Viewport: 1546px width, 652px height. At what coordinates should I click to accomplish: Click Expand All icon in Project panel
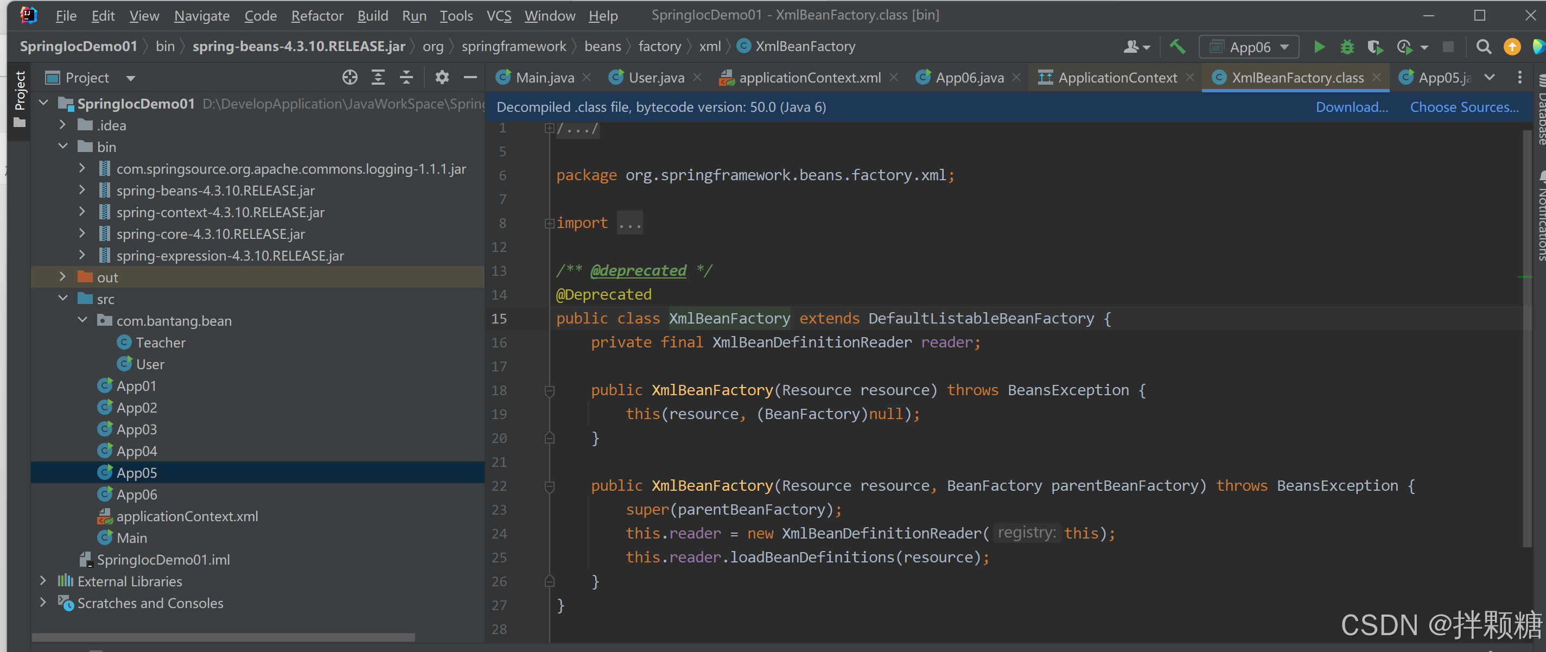click(378, 78)
